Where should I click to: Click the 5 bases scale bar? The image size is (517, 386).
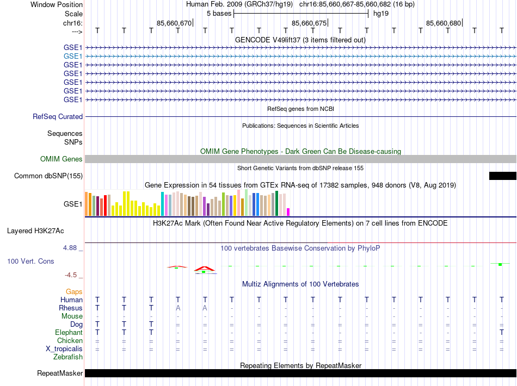301,14
